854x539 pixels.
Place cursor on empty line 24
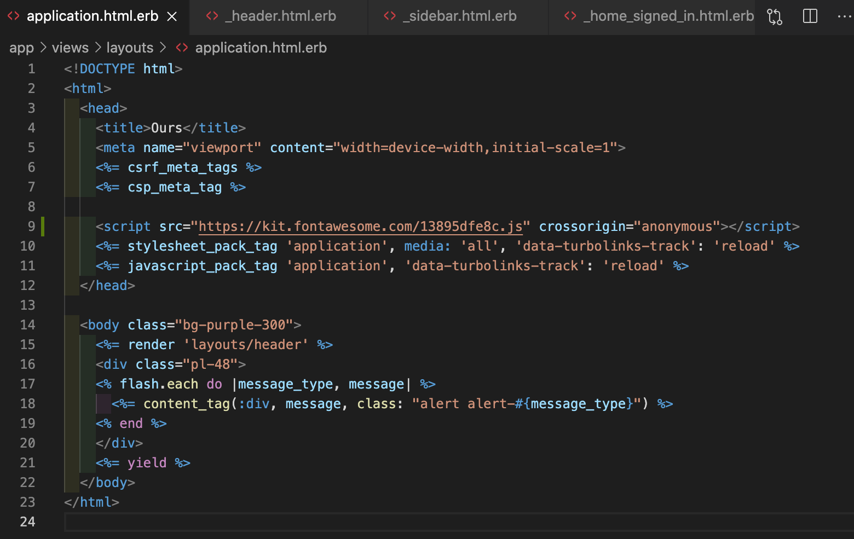459,522
